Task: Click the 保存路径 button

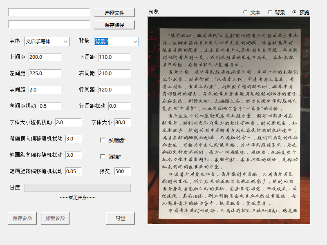Action: click(x=114, y=25)
